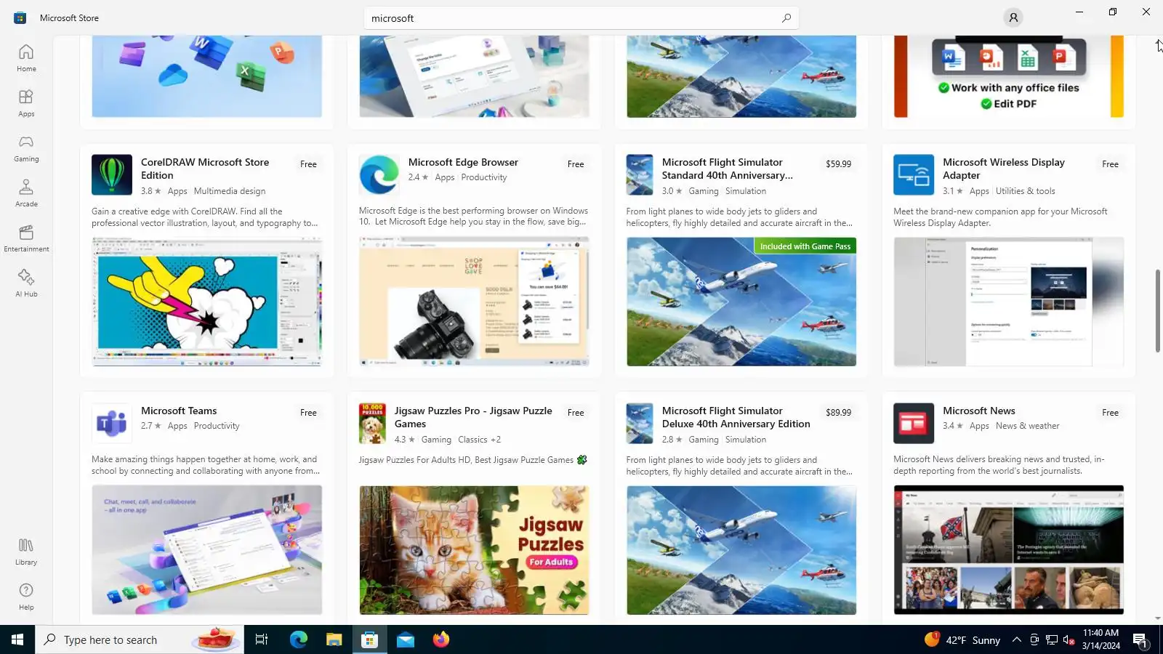Click the Microsoft Teams app icon
1163x654 pixels.
112,424
